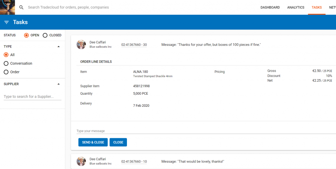Open order link 02-41367660 - 30
This screenshot has width=336, height=169.
coord(134,45)
